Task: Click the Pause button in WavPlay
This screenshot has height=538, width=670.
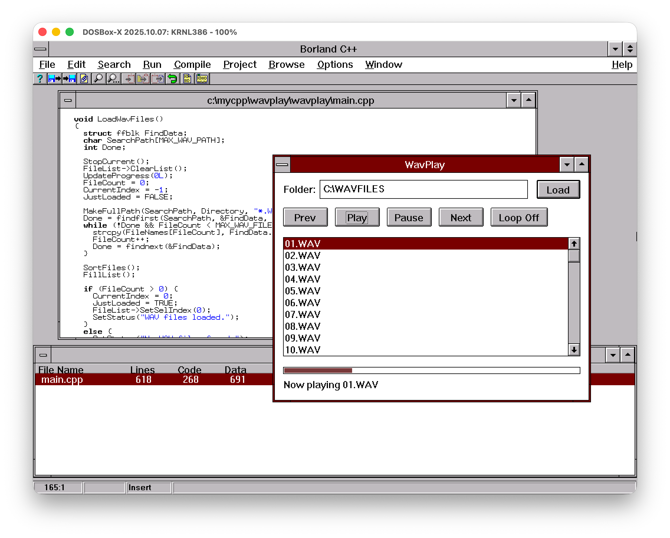Action: pos(409,218)
